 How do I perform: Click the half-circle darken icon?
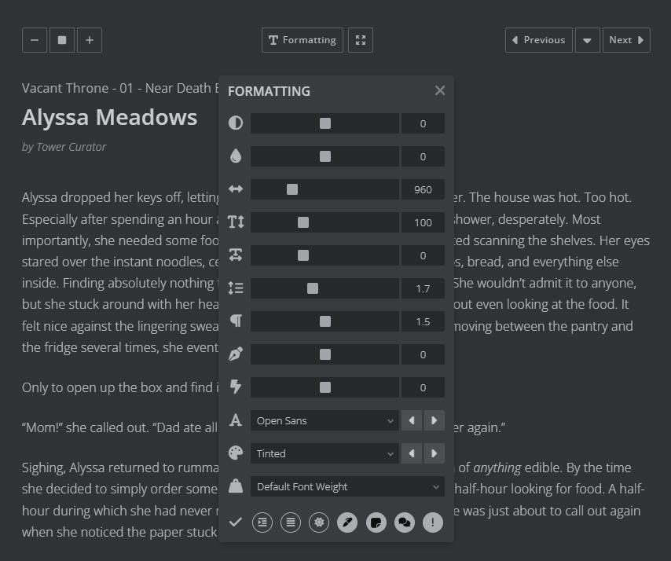point(236,123)
